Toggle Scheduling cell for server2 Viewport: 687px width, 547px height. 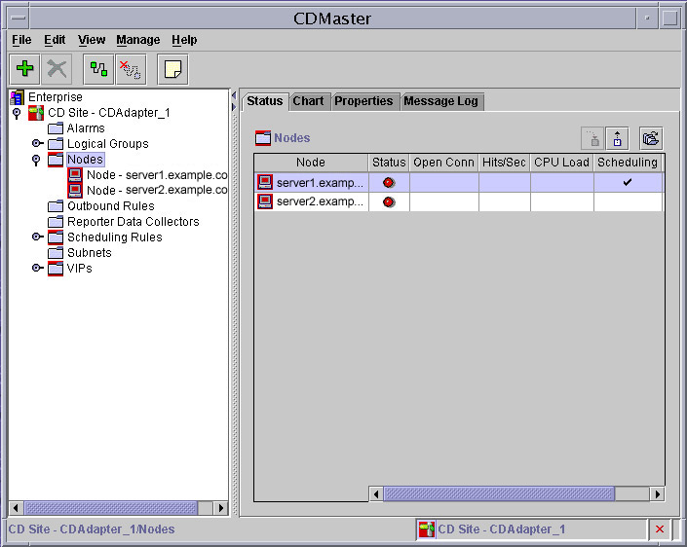(628, 201)
